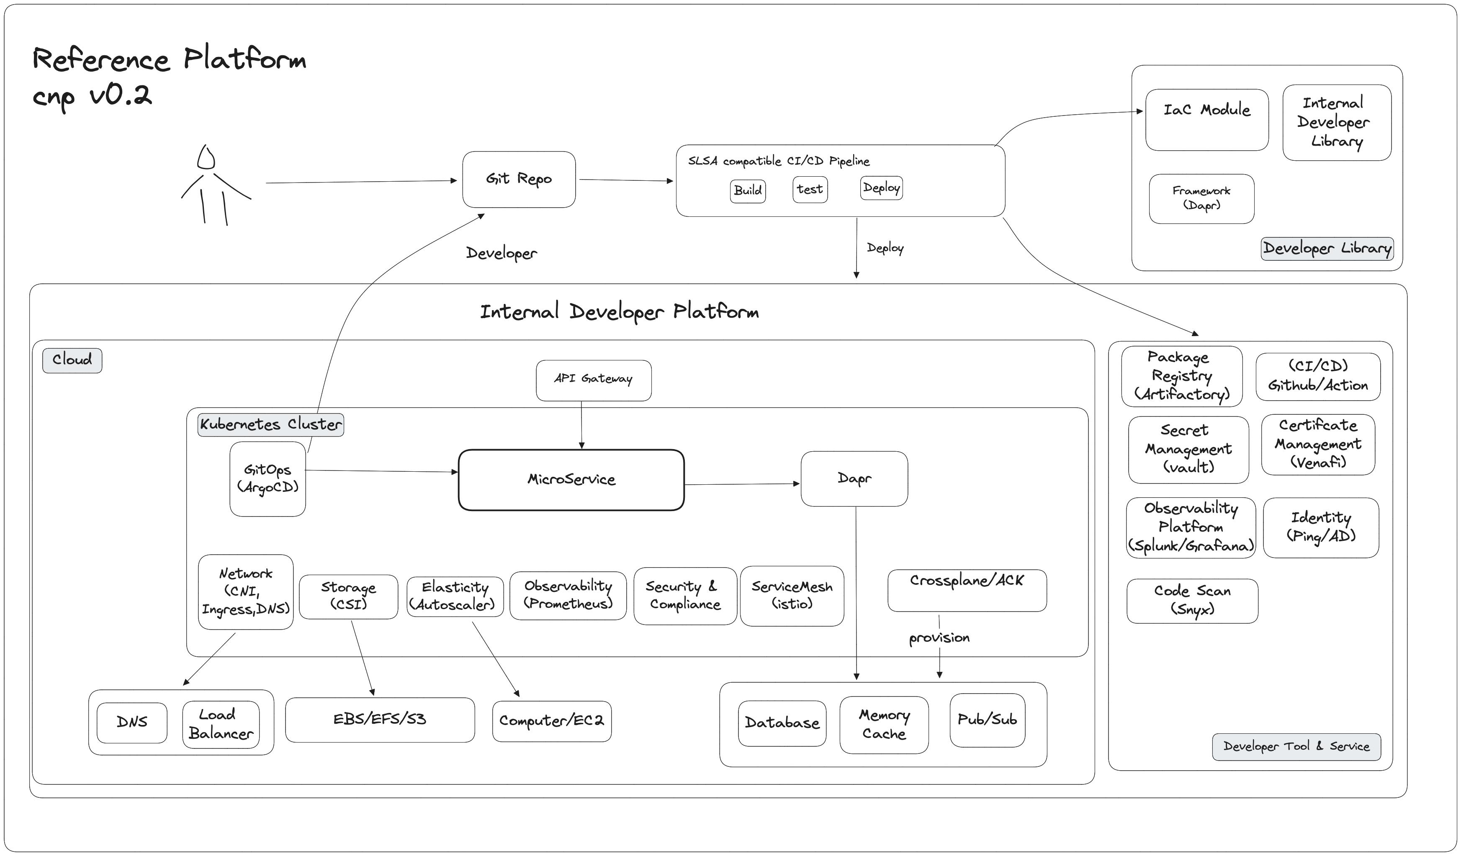Select the Internal Developer Library box
The height and width of the screenshot is (856, 1461).
[1337, 122]
